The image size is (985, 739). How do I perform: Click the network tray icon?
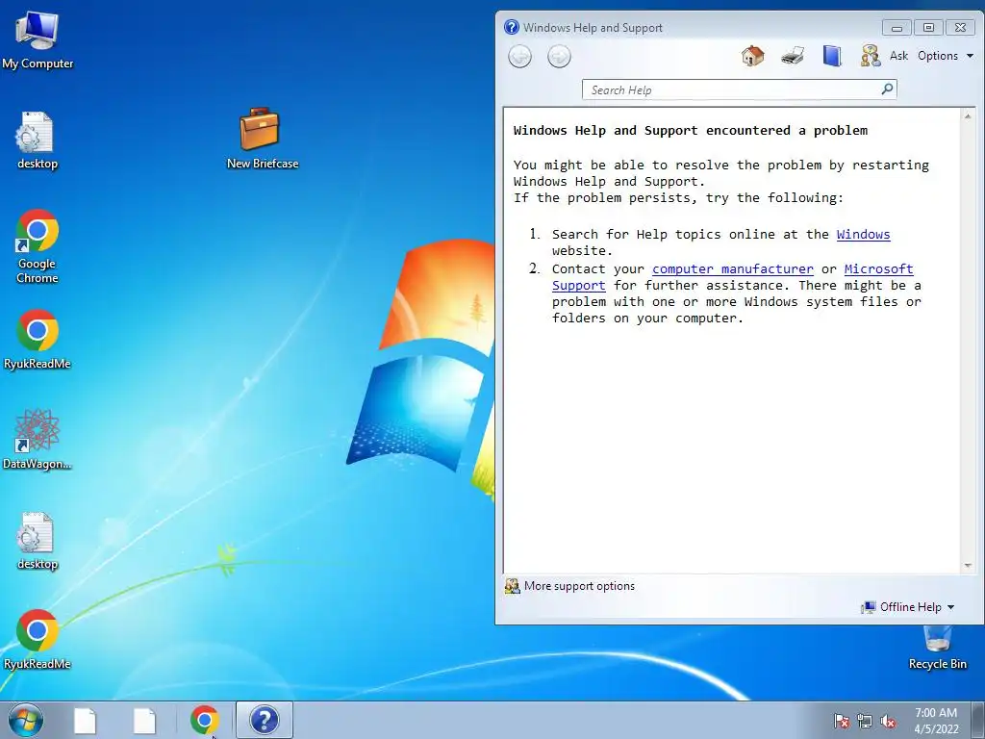click(865, 721)
